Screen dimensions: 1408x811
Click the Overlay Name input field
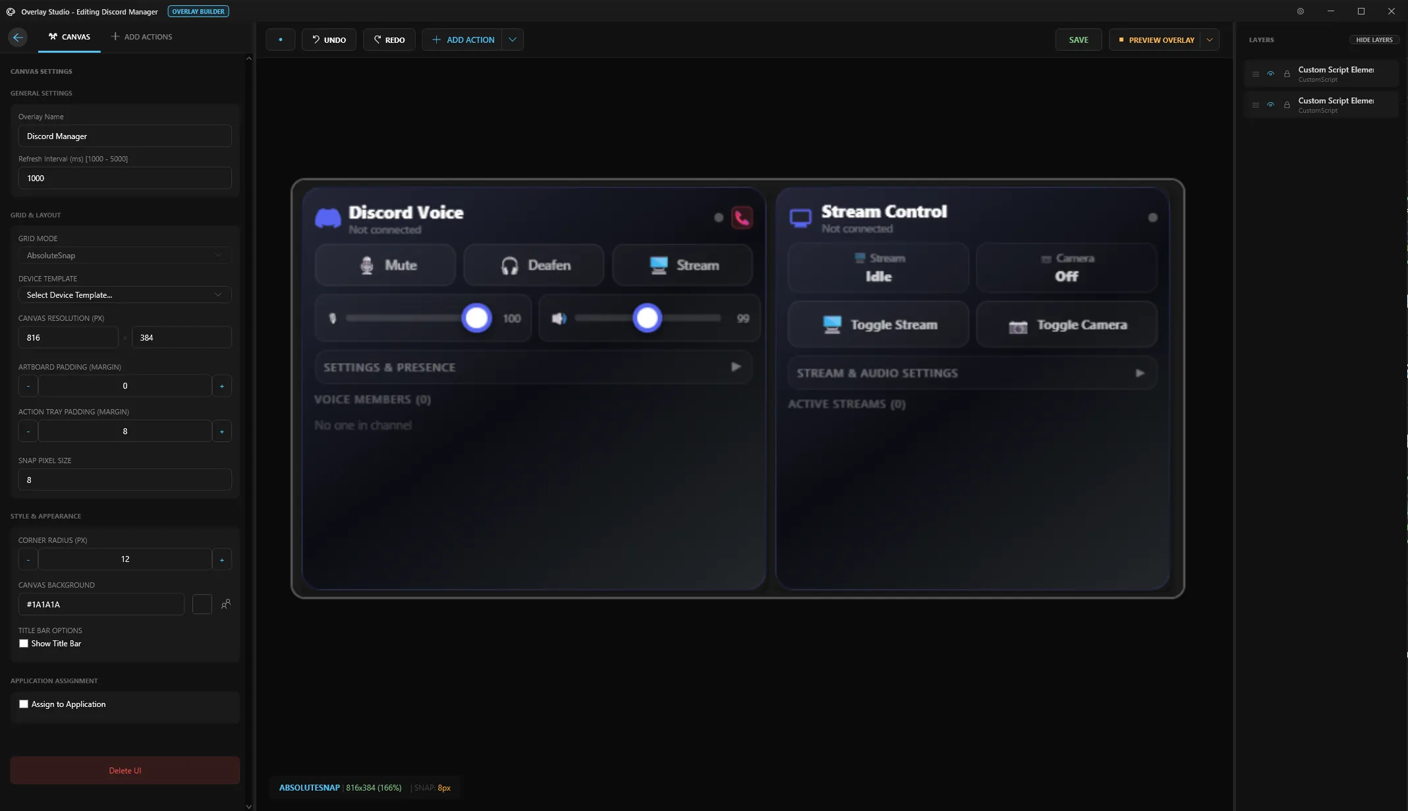point(125,136)
